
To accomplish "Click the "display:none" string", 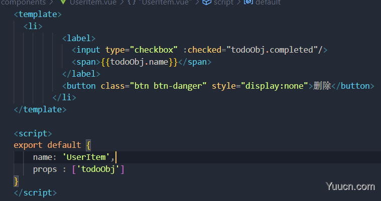I will coord(275,86).
